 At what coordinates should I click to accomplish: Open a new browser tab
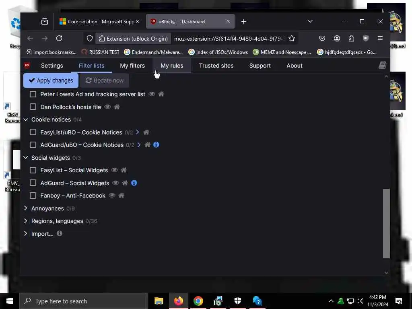(x=243, y=22)
